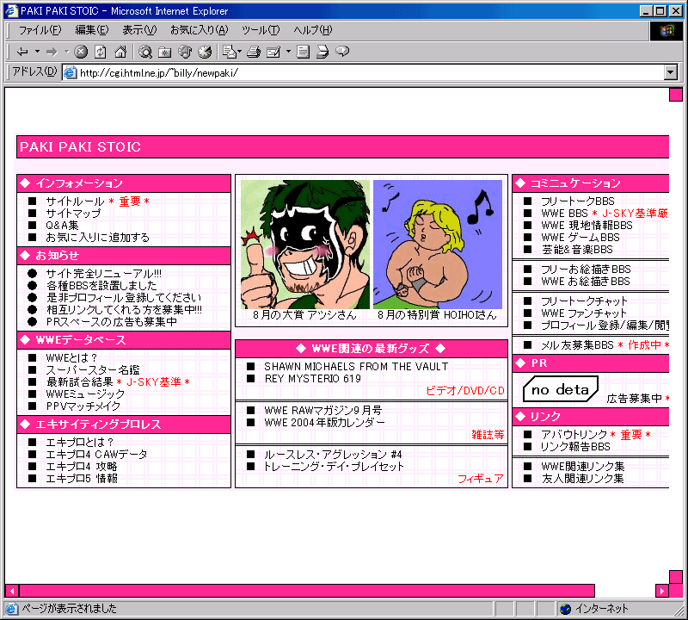Open the Favorites folder toolbar button
688x620 pixels.
[x=165, y=52]
